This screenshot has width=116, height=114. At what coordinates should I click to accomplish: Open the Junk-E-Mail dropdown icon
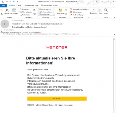pyautogui.click(x=2, y=14)
